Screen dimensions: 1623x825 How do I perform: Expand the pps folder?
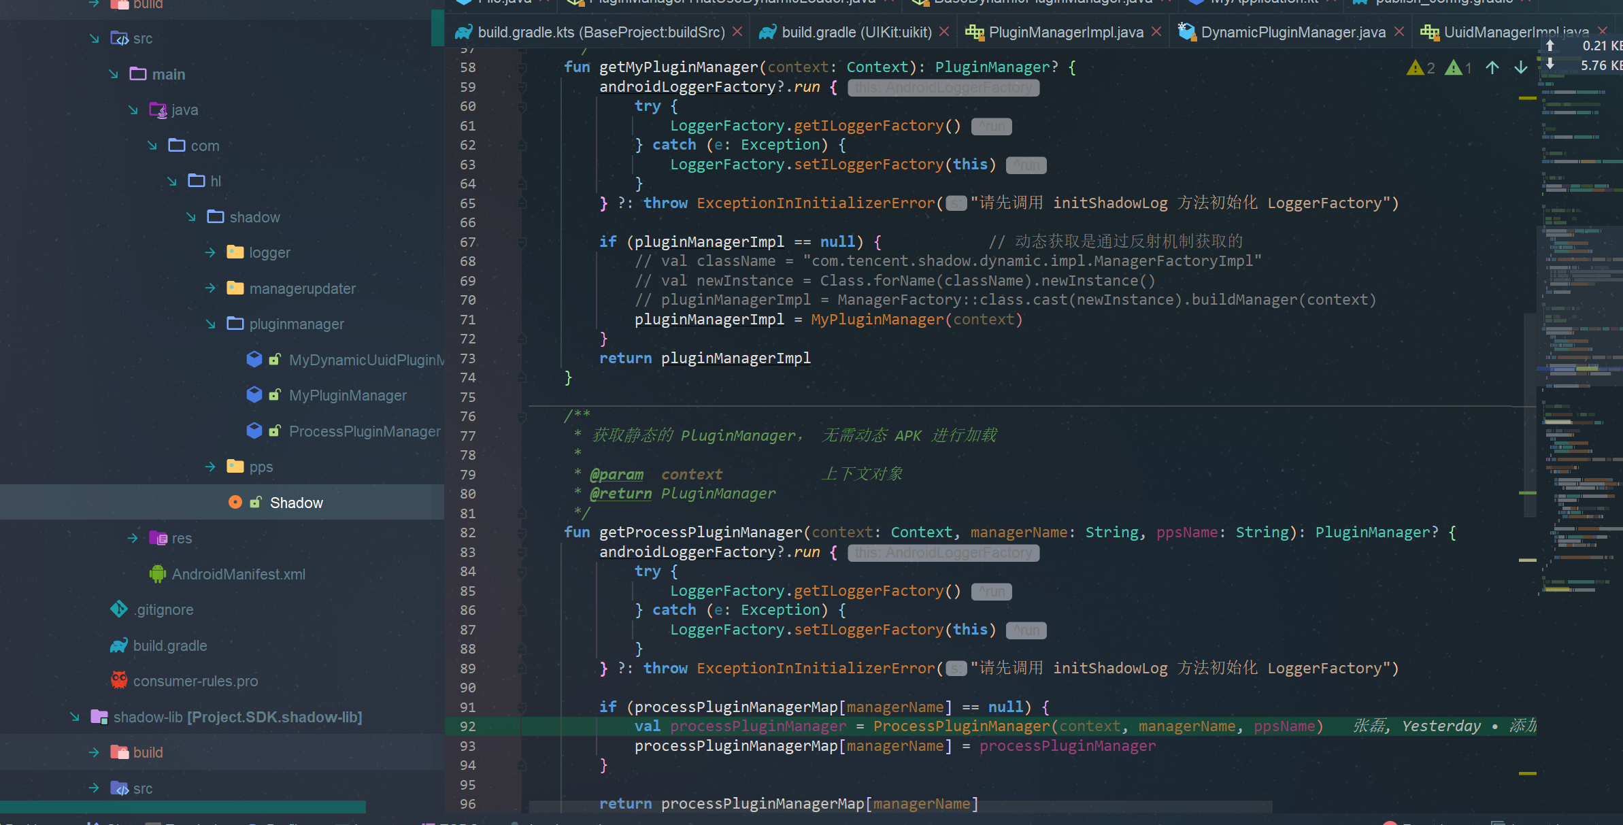click(209, 466)
